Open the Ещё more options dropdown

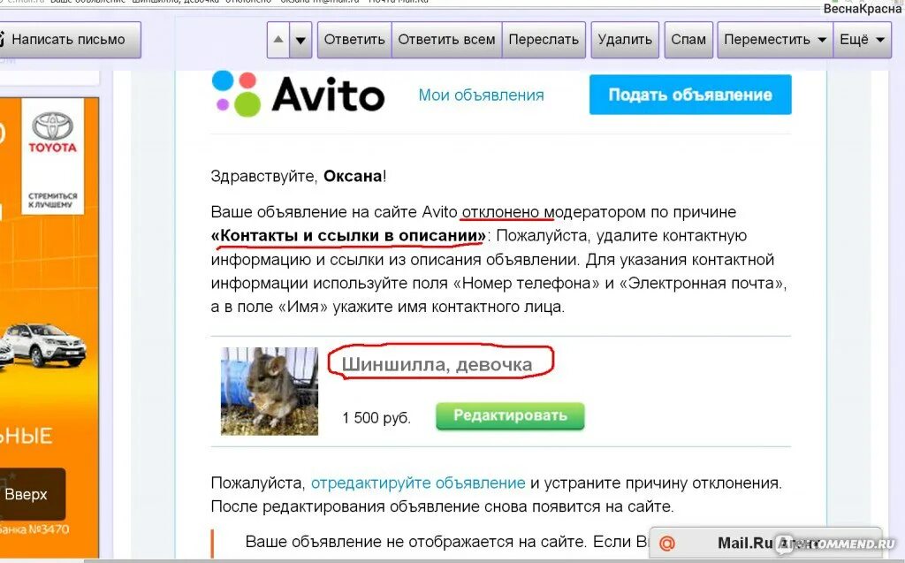coord(863,40)
